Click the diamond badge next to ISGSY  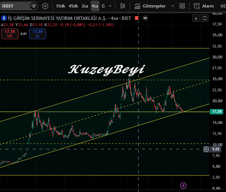tap(34, 6)
